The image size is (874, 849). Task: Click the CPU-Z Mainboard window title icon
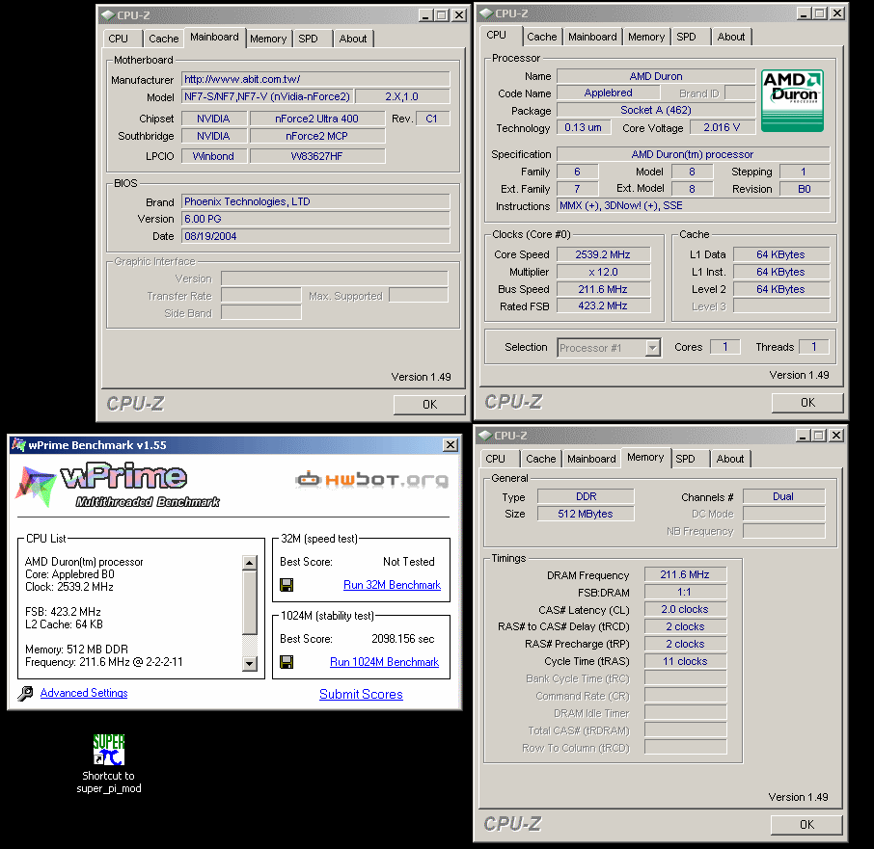tap(108, 15)
